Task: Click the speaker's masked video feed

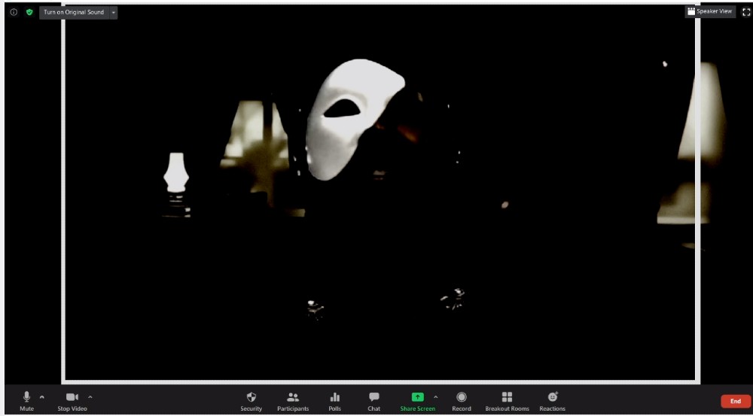Action: coord(380,193)
